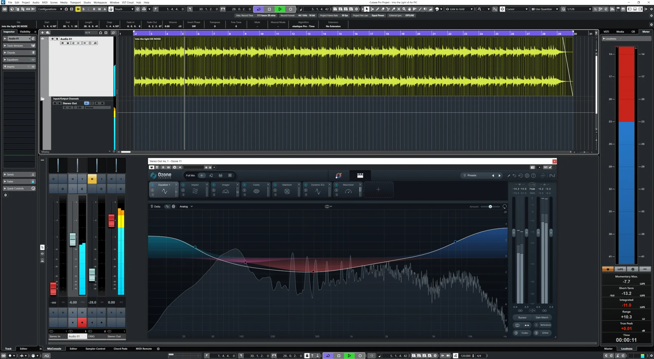Launch the Ozone Master Assistant icon
Image resolution: width=654 pixels, height=359 pixels.
click(x=338, y=176)
